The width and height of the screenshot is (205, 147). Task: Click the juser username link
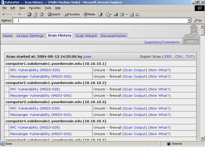[x=87, y=57]
